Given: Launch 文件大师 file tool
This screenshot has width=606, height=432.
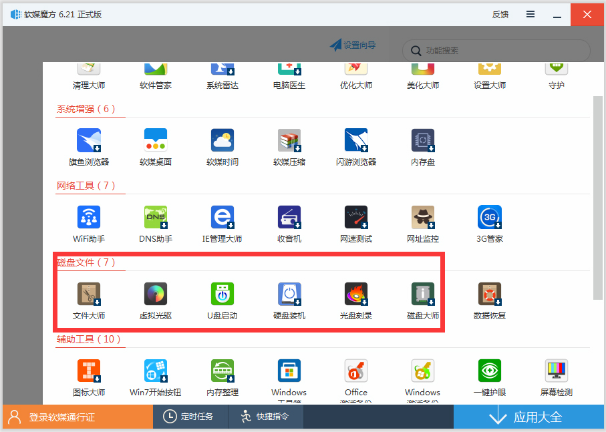Looking at the screenshot, I should click(89, 301).
